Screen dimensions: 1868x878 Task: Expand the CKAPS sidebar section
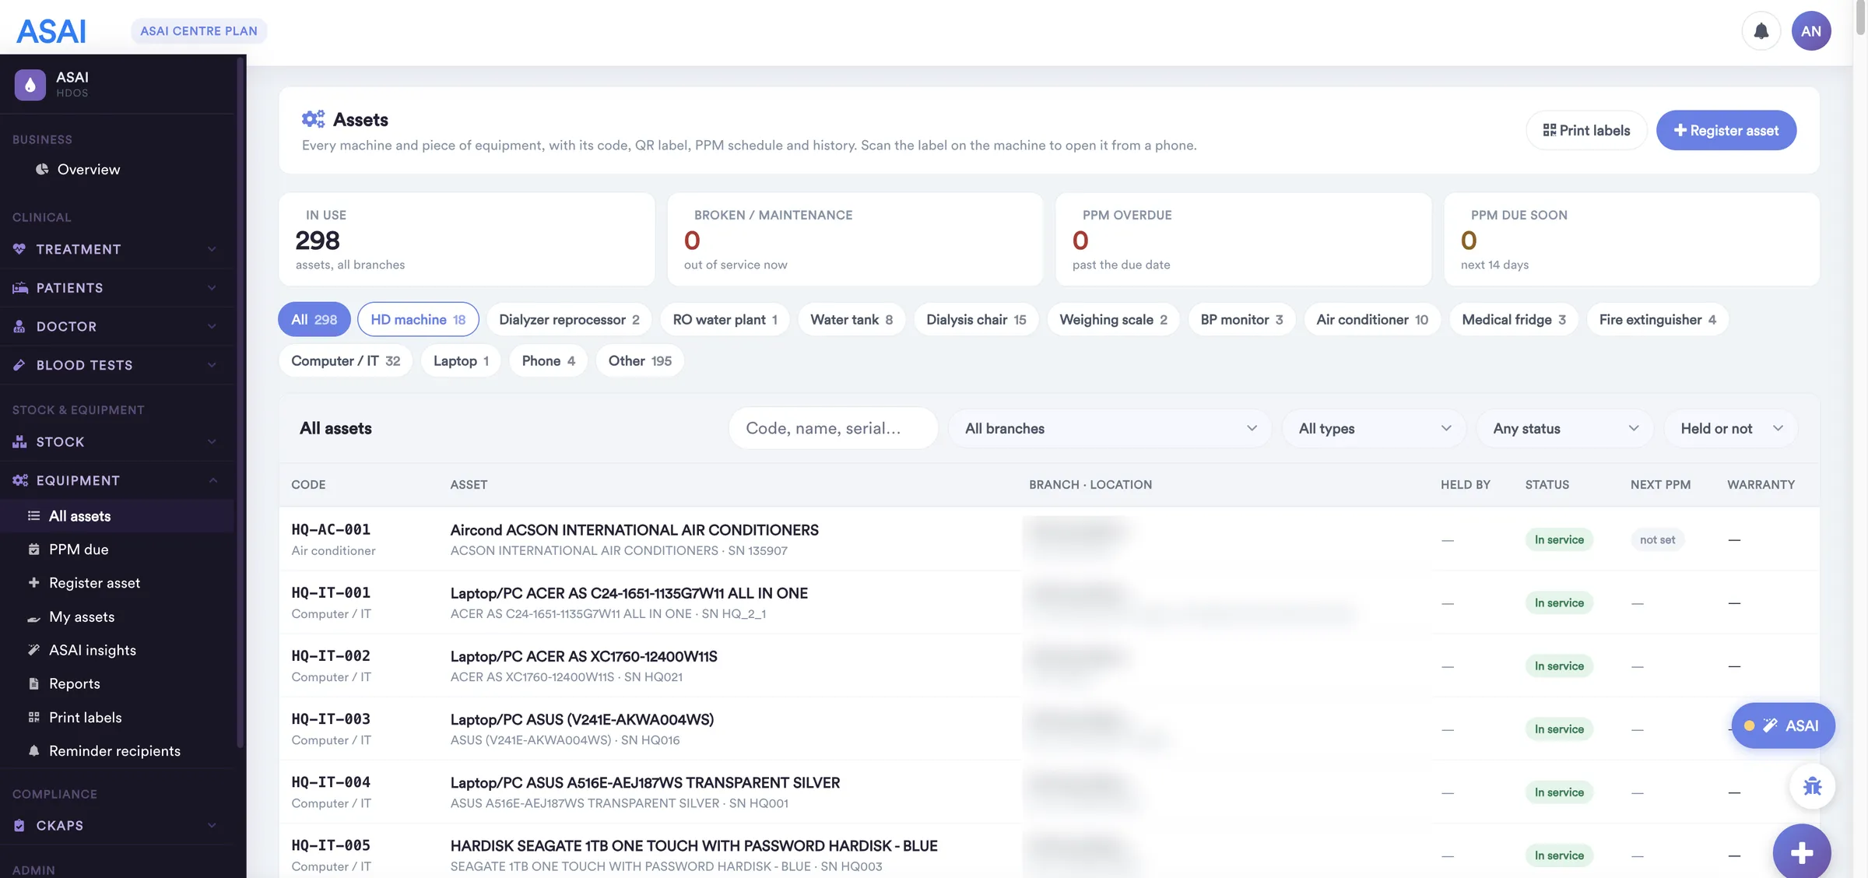coord(117,826)
